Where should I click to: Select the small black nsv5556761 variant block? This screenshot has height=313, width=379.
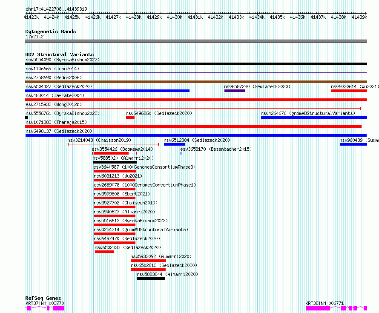(26, 118)
